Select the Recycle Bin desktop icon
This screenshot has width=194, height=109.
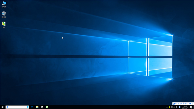point(4,15)
